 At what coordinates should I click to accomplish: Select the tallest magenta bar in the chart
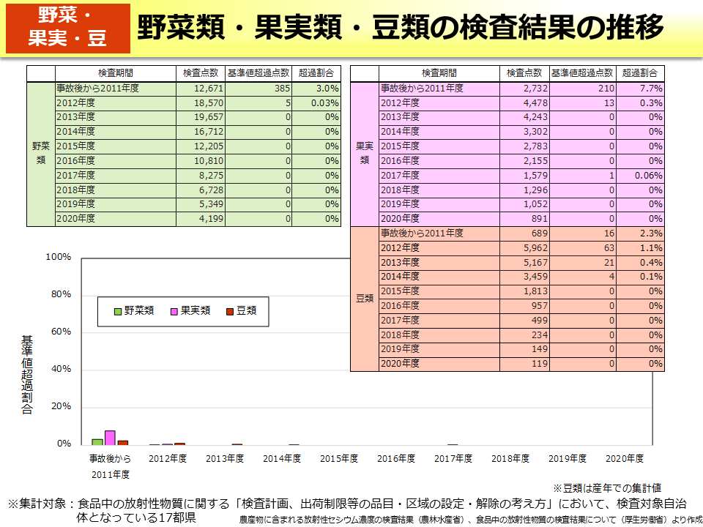110,437
